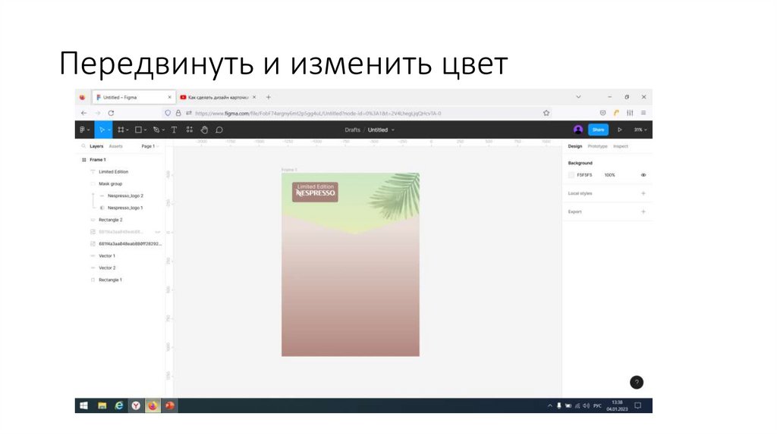Open the shape tools dropdown arrow
Viewport: 777px width, 435px height.
[145, 130]
